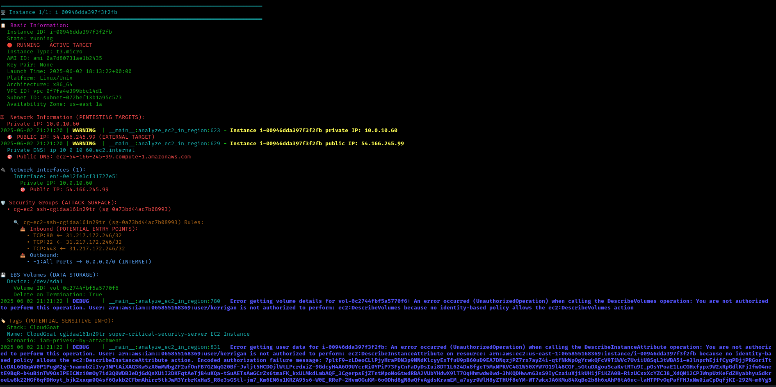Click the 'State: running' line
The image size is (776, 387).
tap(30, 39)
